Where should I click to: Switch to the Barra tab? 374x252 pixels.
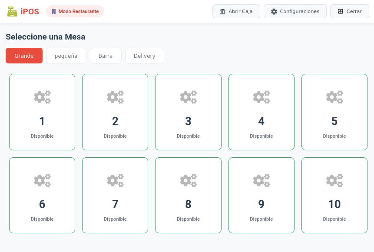tap(106, 56)
